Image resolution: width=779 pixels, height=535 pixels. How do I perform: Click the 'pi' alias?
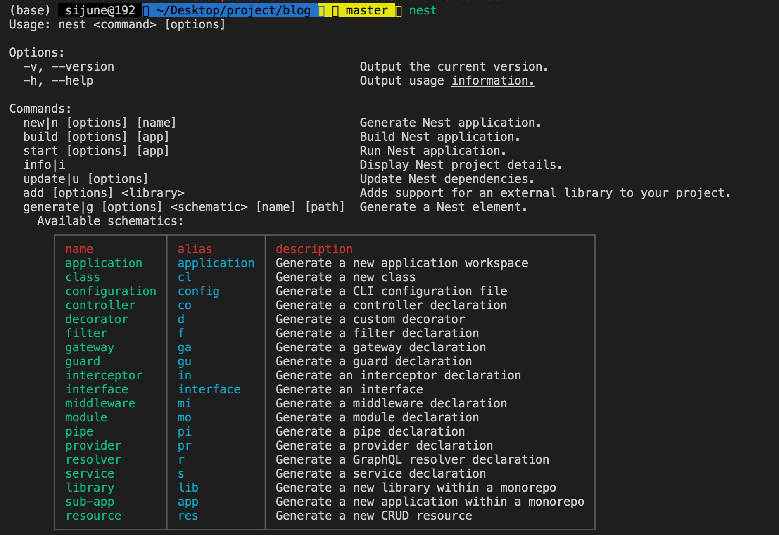pyautogui.click(x=185, y=431)
